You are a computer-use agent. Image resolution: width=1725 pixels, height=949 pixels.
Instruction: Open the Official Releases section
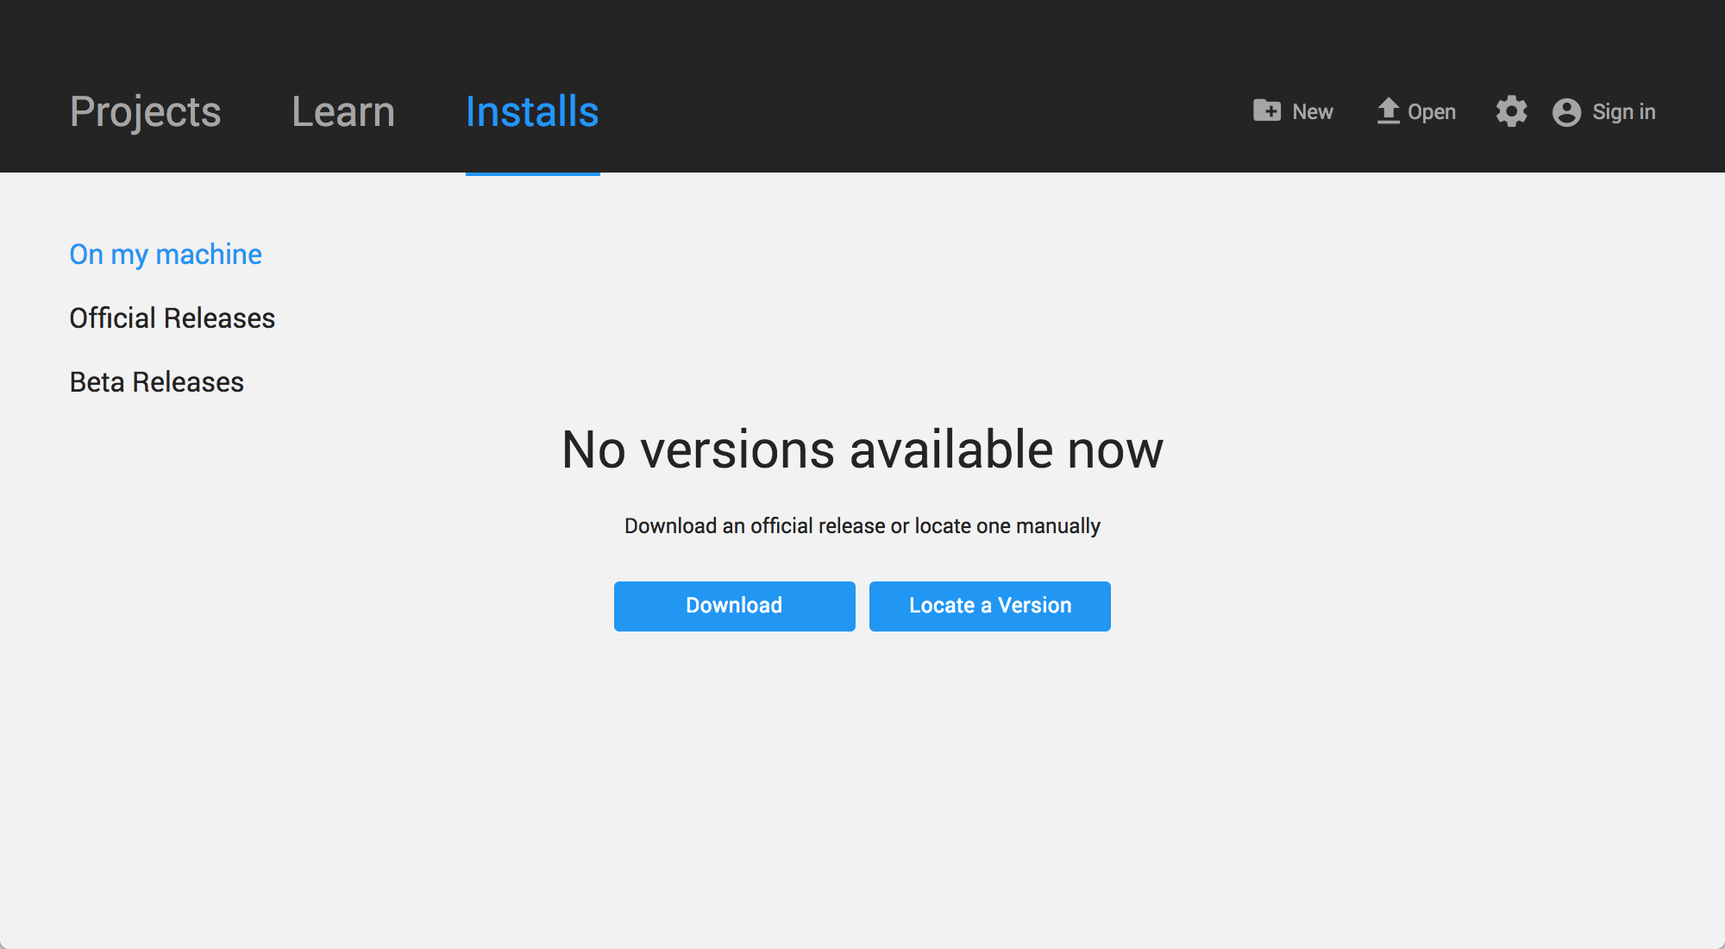(172, 317)
